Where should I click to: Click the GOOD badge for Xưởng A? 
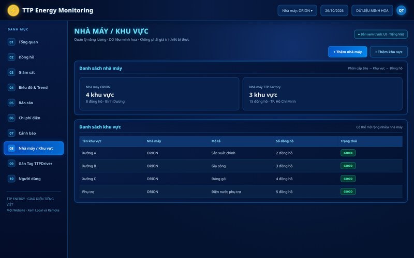(348, 153)
